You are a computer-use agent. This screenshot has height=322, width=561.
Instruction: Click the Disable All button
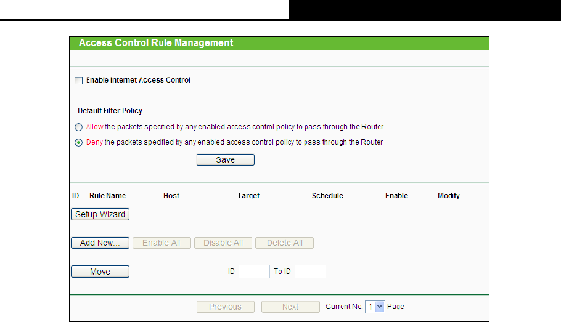click(223, 243)
